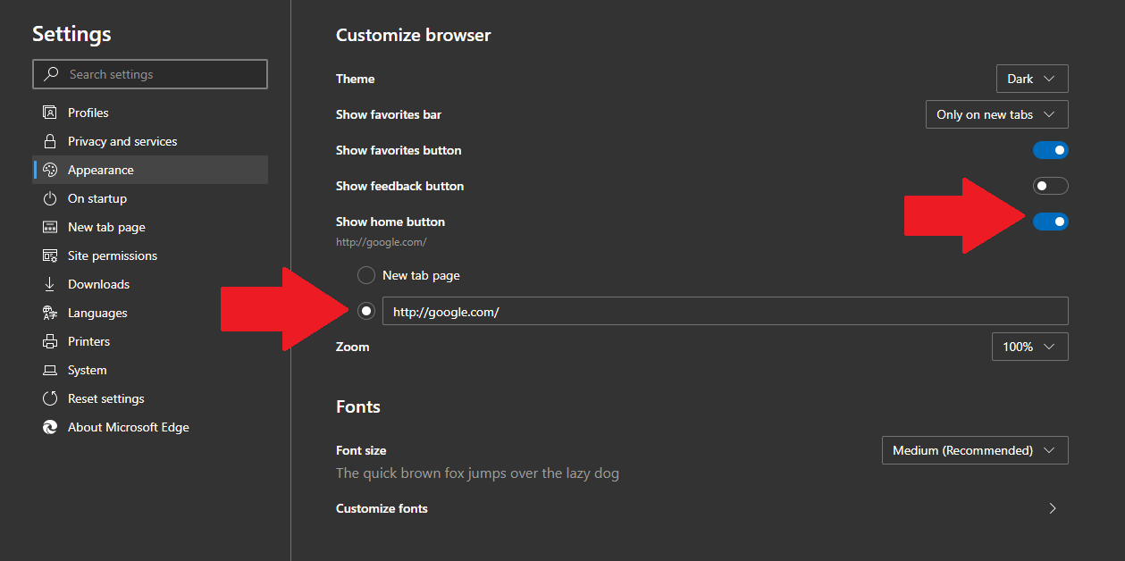
Task: Click the Customize browser heading
Action: [x=414, y=36]
